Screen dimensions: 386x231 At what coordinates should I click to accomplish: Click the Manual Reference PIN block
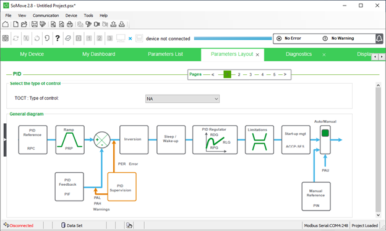pyautogui.click(x=316, y=196)
